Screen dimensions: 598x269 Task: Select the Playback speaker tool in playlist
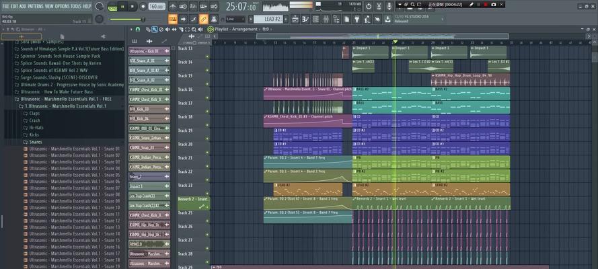pos(200,30)
